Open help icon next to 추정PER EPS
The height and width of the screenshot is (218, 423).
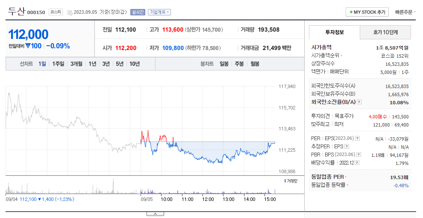coord(347,147)
